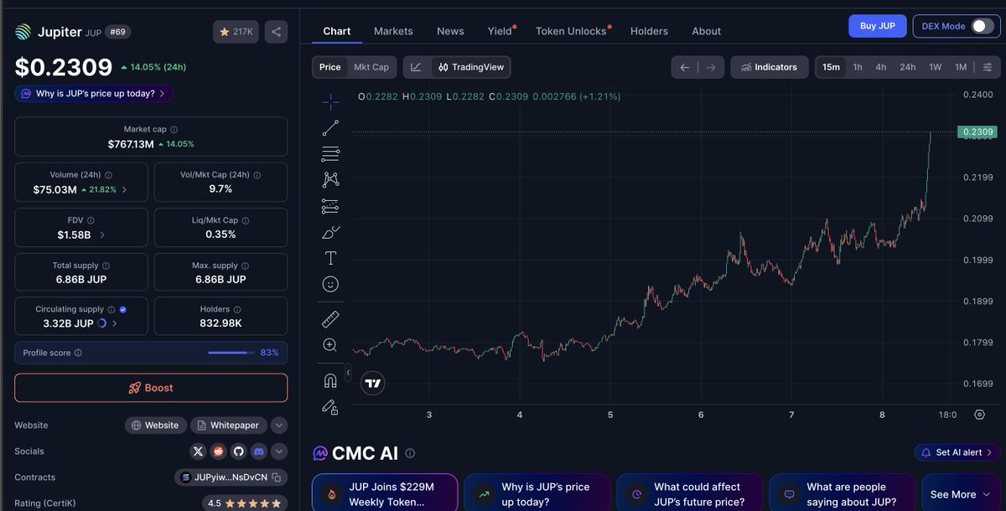Open the Fibonacci retracement tool group
Screen dimensions: 1006x511
330,154
